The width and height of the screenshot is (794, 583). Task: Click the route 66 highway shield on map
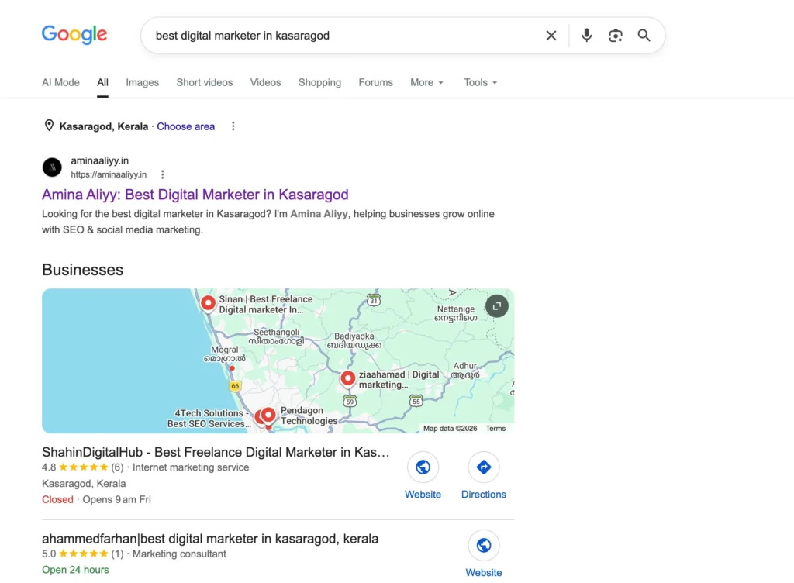click(235, 386)
